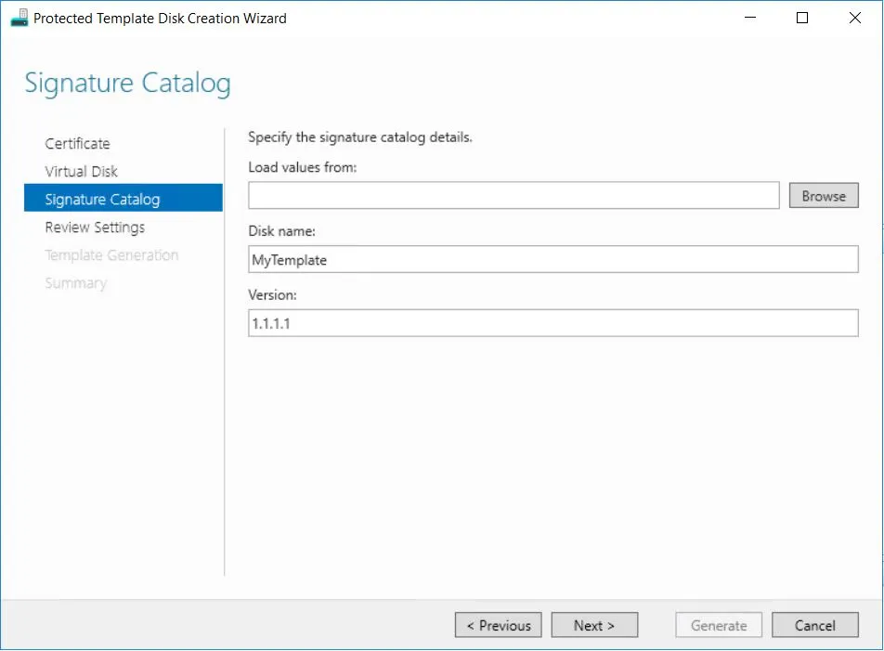Viewport: 884px width, 651px height.
Task: Go back with the Previous button
Action: [498, 626]
